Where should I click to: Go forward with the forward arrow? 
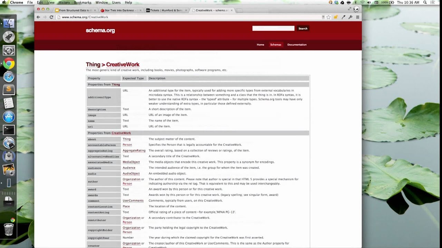[45, 17]
